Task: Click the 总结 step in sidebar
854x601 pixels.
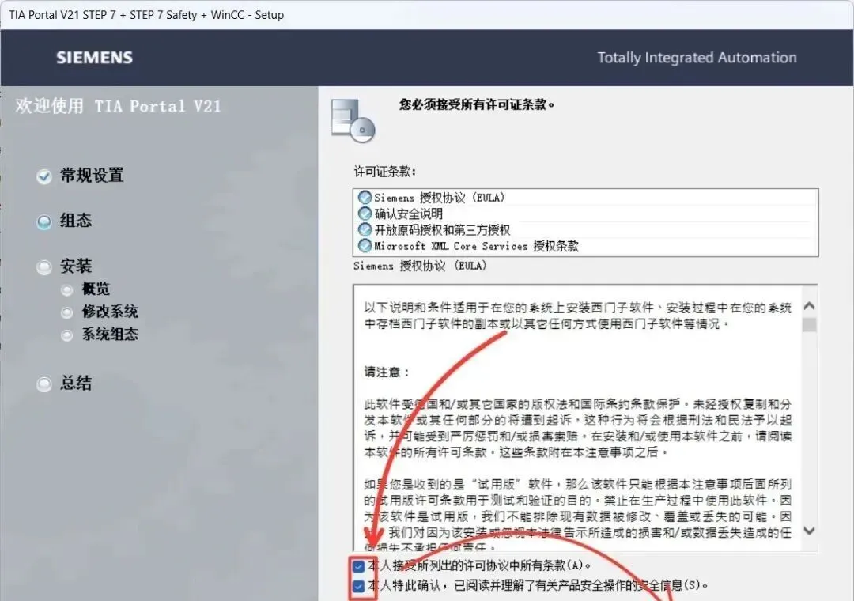Action: click(76, 383)
